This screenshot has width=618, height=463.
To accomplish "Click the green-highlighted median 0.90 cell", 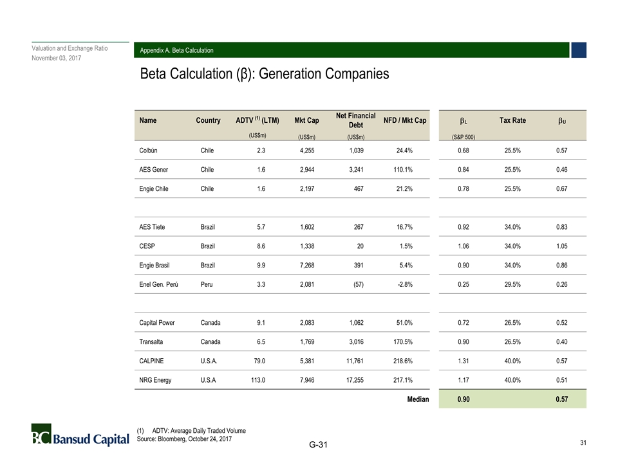I will click(463, 399).
